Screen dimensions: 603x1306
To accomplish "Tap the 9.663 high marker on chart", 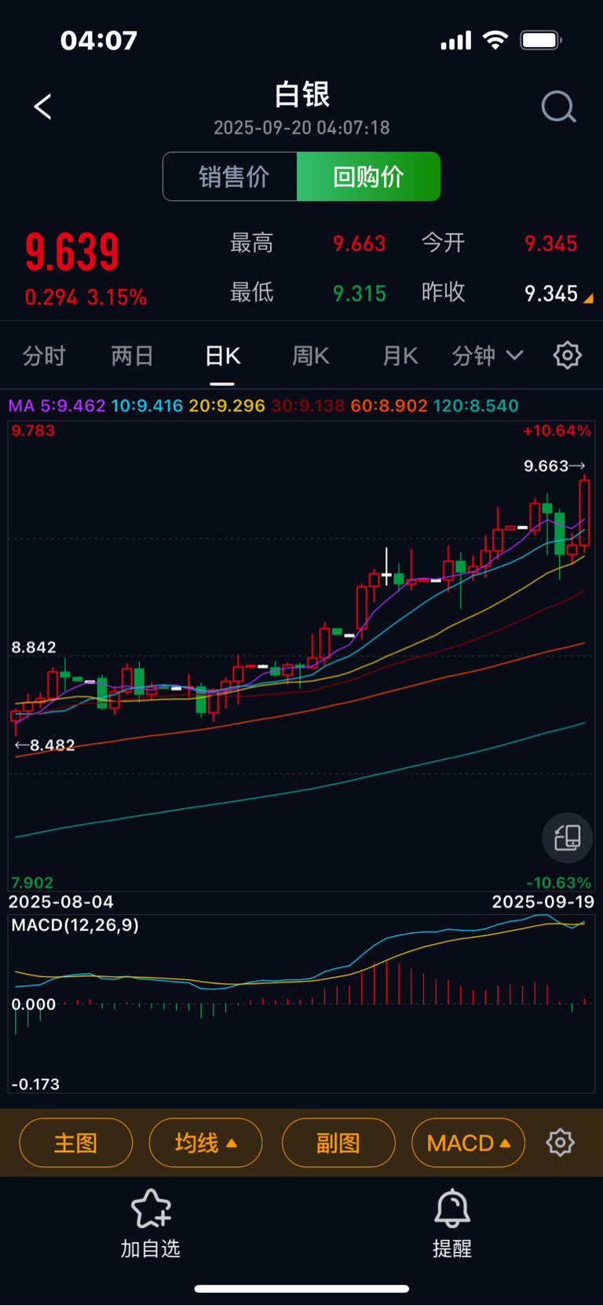I will coord(554,466).
